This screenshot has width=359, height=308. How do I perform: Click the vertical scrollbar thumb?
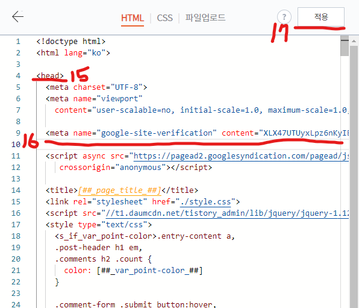coord(354,177)
